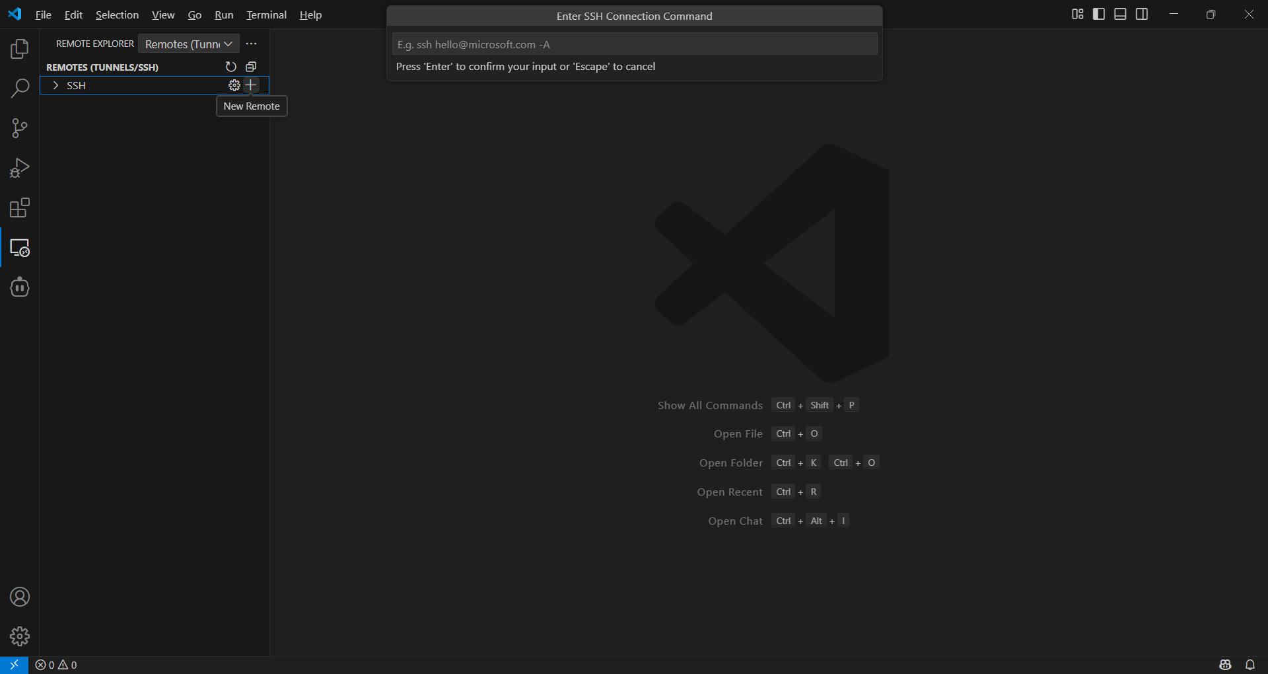The width and height of the screenshot is (1268, 674).
Task: Click the Show All Commands hint
Action: click(710, 405)
